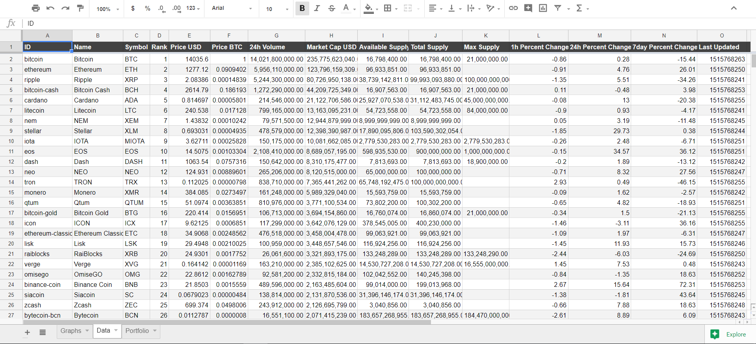This screenshot has height=344, width=756.
Task: Open vertical align options
Action: [x=451, y=8]
